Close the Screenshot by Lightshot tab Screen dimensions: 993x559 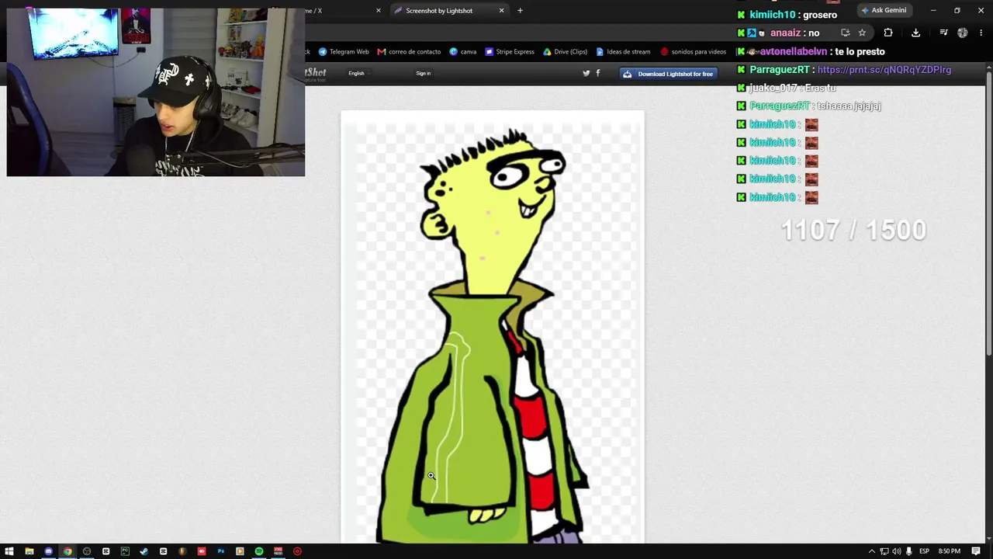[x=501, y=11]
